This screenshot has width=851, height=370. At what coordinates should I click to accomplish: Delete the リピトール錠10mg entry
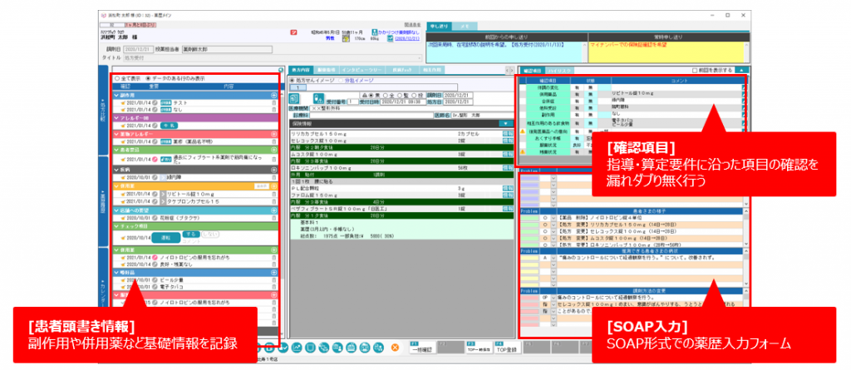pos(274,194)
